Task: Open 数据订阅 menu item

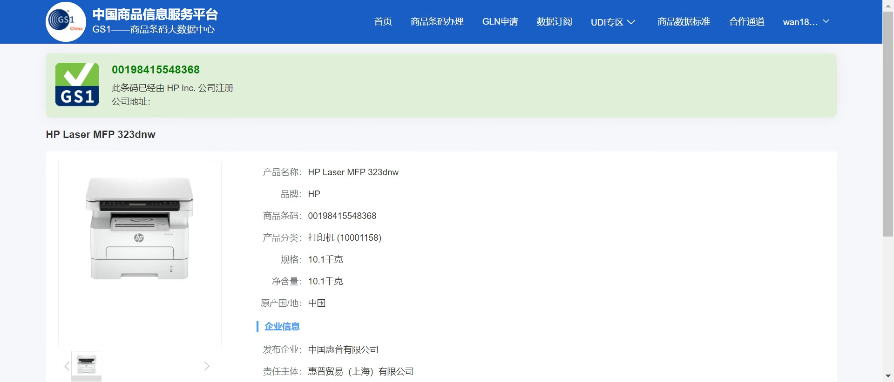Action: click(554, 22)
